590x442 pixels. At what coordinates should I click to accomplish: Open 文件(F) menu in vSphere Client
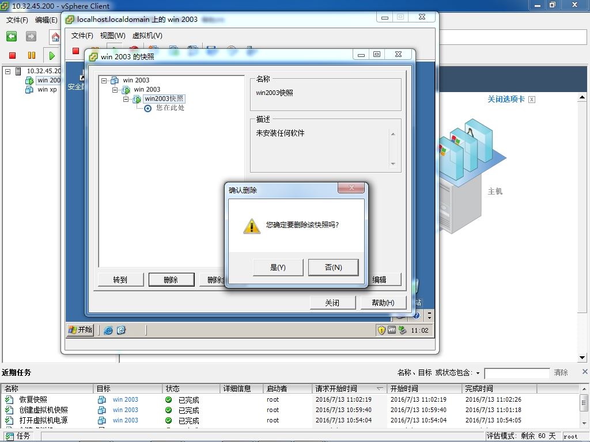pyautogui.click(x=17, y=20)
